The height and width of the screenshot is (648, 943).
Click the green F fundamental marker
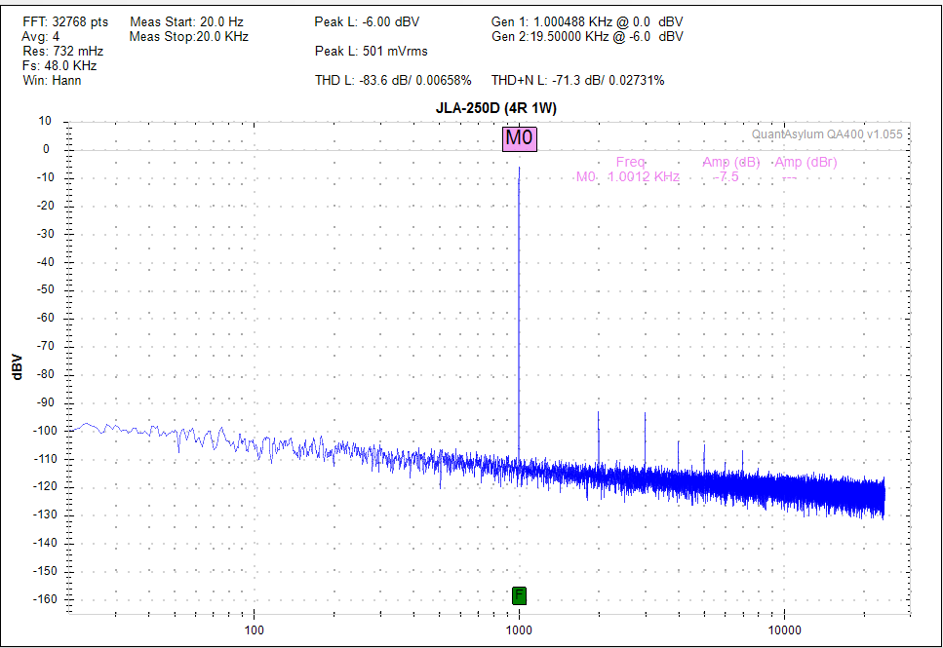point(519,595)
